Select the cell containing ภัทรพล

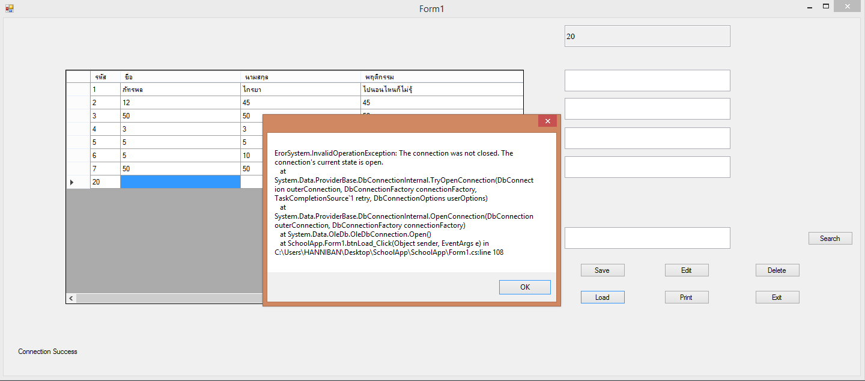click(180, 90)
